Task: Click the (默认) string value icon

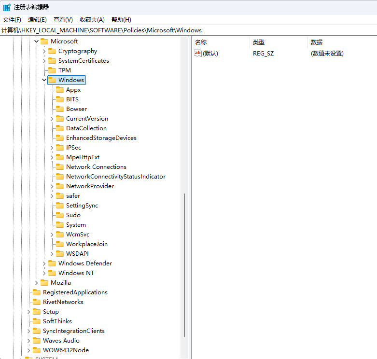Action: (x=197, y=53)
